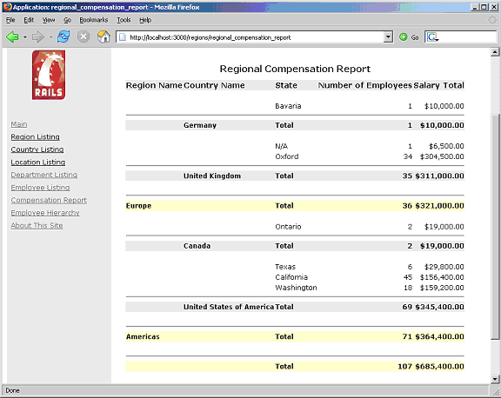The width and height of the screenshot is (501, 398).
Task: Open the About This Site link
Action: pos(37,225)
